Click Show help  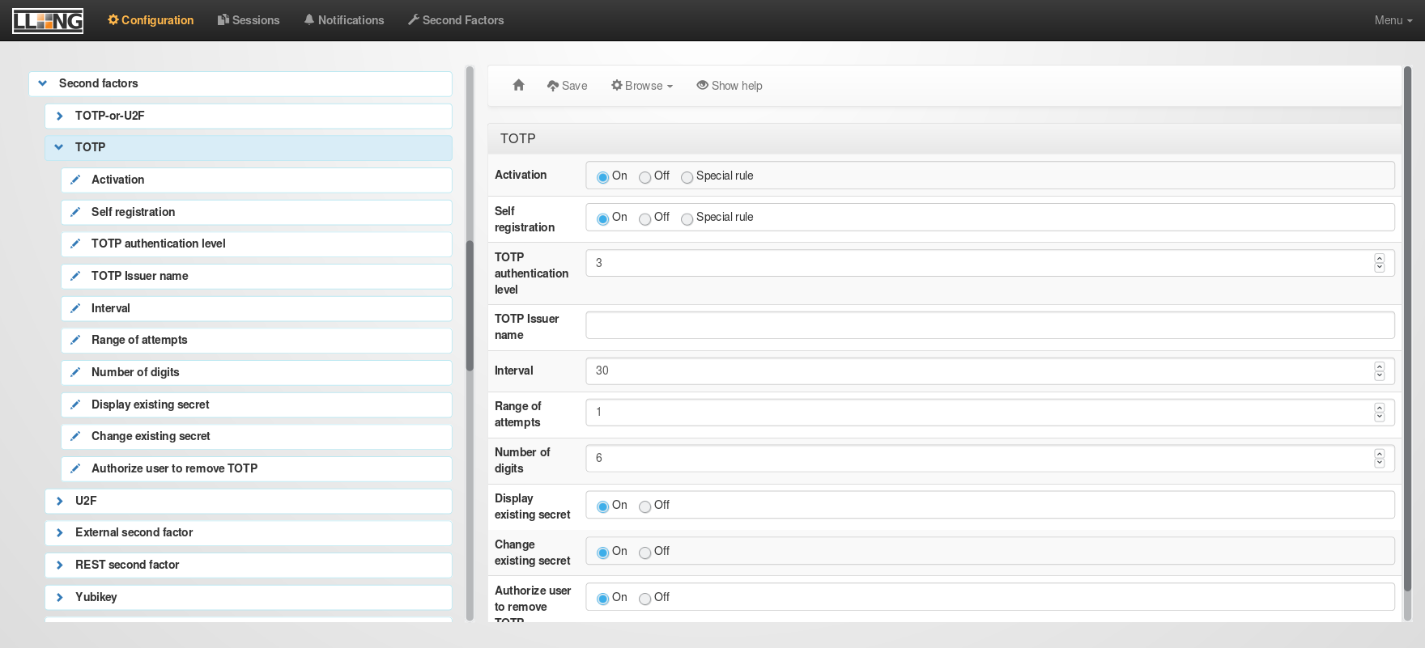pos(730,86)
